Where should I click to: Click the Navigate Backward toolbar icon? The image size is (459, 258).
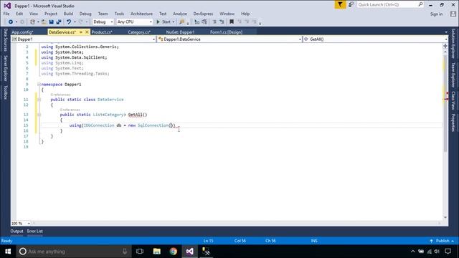(11, 22)
